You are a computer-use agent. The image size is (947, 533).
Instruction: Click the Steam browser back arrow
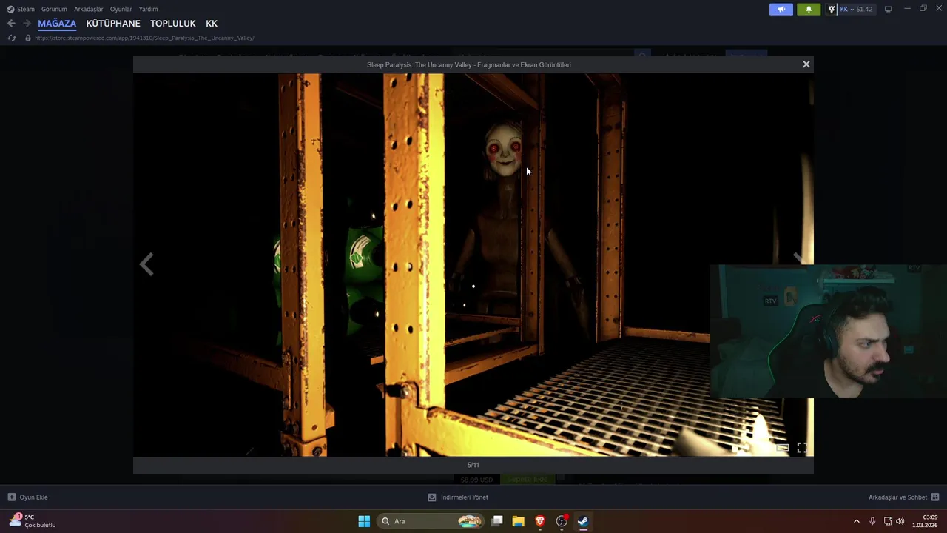[11, 24]
